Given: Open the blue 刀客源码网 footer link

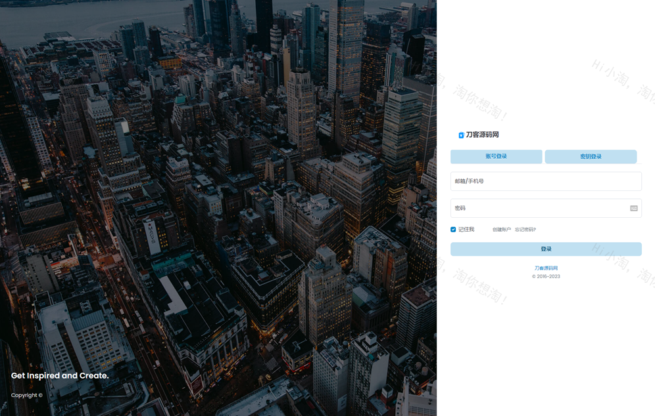Looking at the screenshot, I should pos(546,268).
